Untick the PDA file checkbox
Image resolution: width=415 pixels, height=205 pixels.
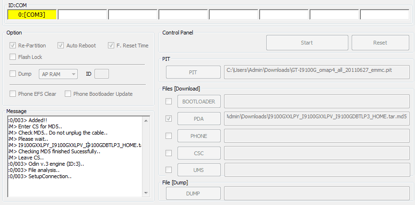[168, 119]
